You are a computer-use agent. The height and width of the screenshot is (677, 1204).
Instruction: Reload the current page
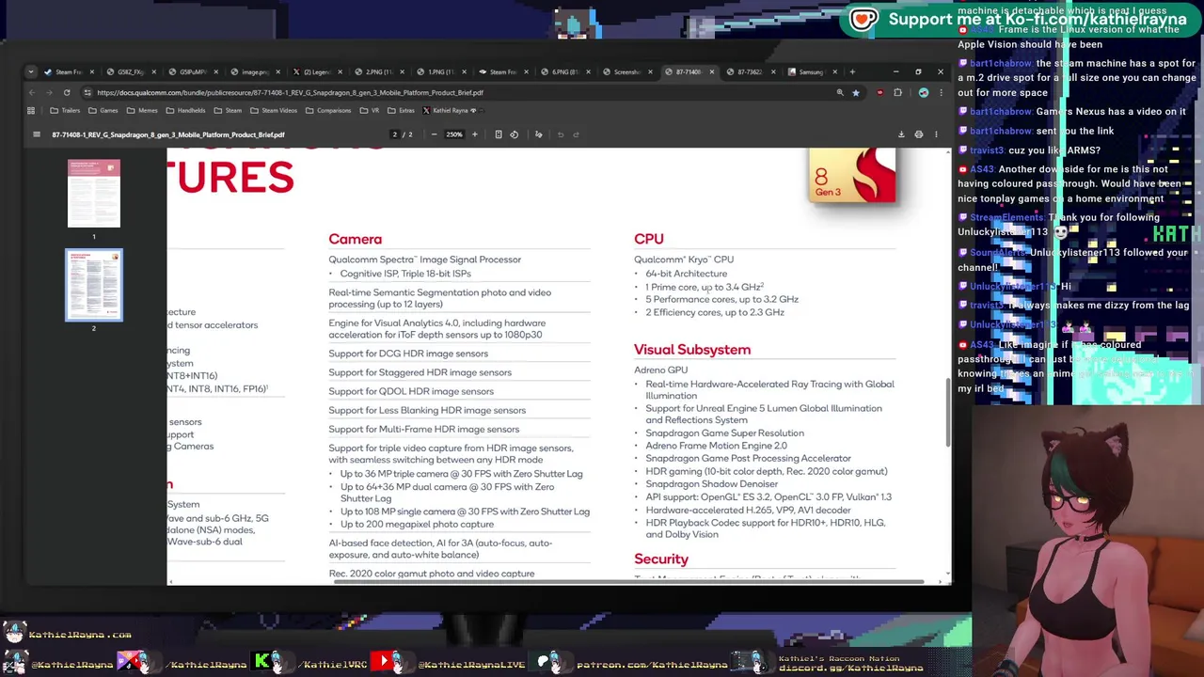point(67,92)
